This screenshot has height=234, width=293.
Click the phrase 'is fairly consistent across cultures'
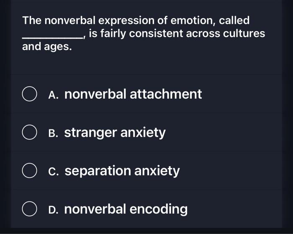(x=177, y=33)
